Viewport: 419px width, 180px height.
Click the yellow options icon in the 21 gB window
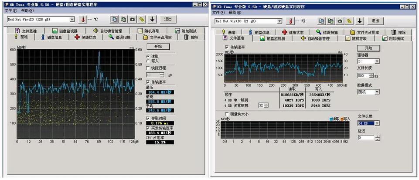click(349, 21)
